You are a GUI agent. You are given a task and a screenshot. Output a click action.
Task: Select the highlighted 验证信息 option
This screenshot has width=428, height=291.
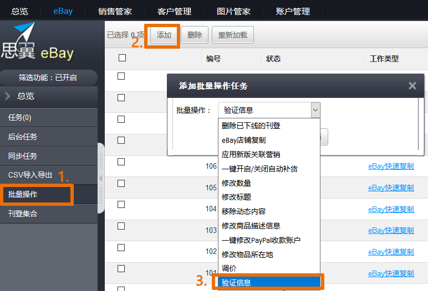[269, 283]
